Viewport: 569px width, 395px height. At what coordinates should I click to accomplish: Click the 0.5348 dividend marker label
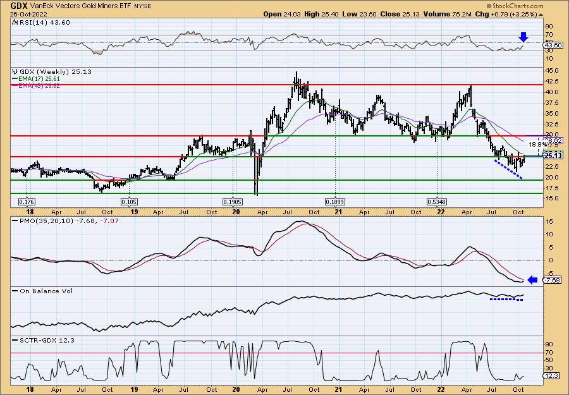(x=437, y=202)
